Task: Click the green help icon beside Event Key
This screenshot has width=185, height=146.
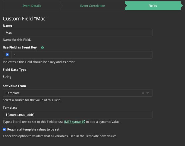Action: tap(43, 48)
